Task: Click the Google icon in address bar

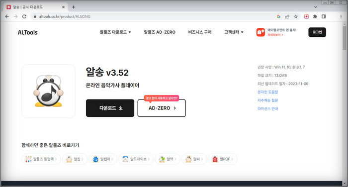Action: 278,16
